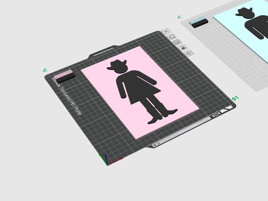
Task: Click the green pencil to rename plate 01
Action: (x=45, y=70)
